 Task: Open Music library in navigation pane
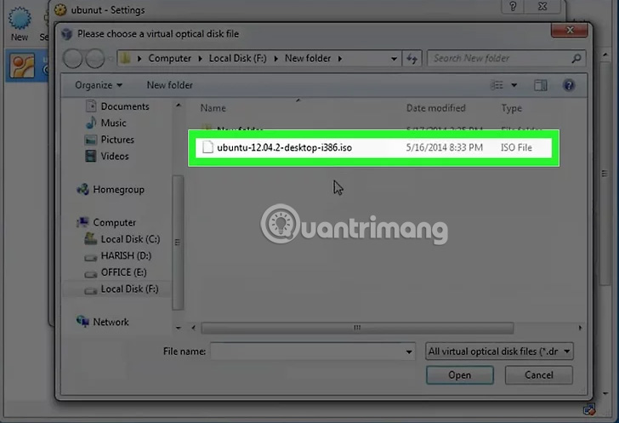(113, 123)
